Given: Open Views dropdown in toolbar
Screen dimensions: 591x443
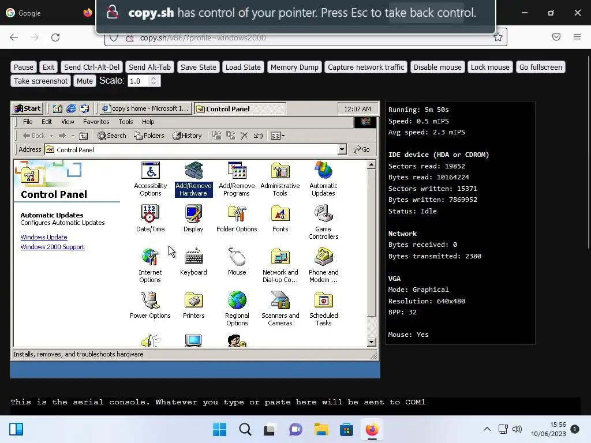Looking at the screenshot, I should pos(278,136).
